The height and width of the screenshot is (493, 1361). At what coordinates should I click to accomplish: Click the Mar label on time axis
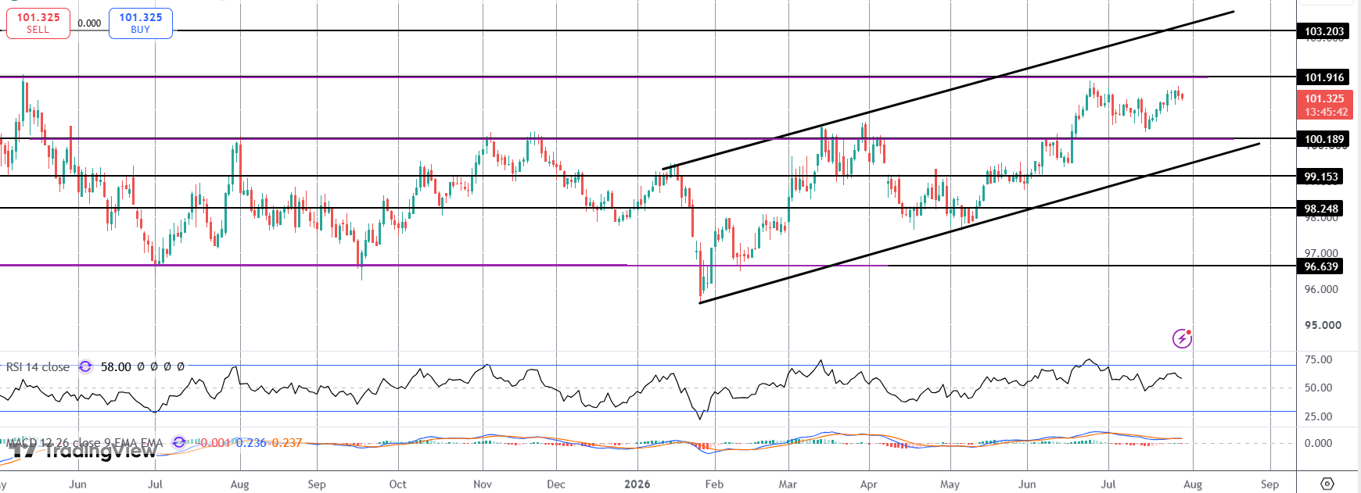point(788,484)
